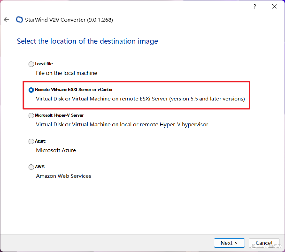Image resolution: width=285 pixels, height=252 pixels.
Task: Select the Local file radio button
Action: click(x=31, y=64)
